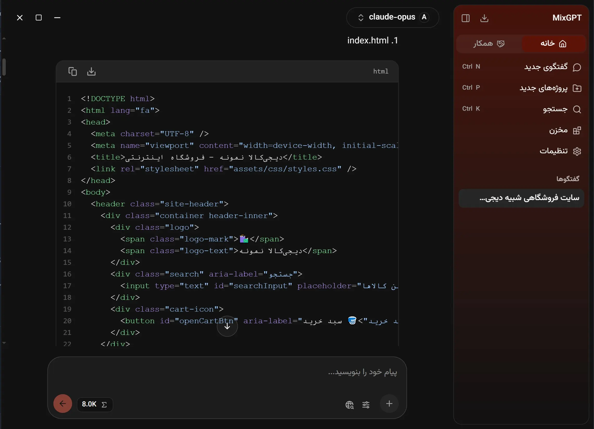Click the settings gear icon
The image size is (594, 429).
(577, 151)
